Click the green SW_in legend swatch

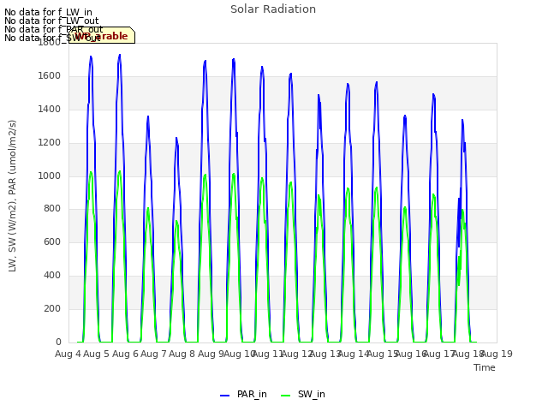point(285,396)
